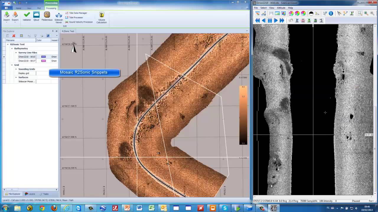378x212 pixels.
Task: Open the Qloud tool
Action: click(36, 16)
